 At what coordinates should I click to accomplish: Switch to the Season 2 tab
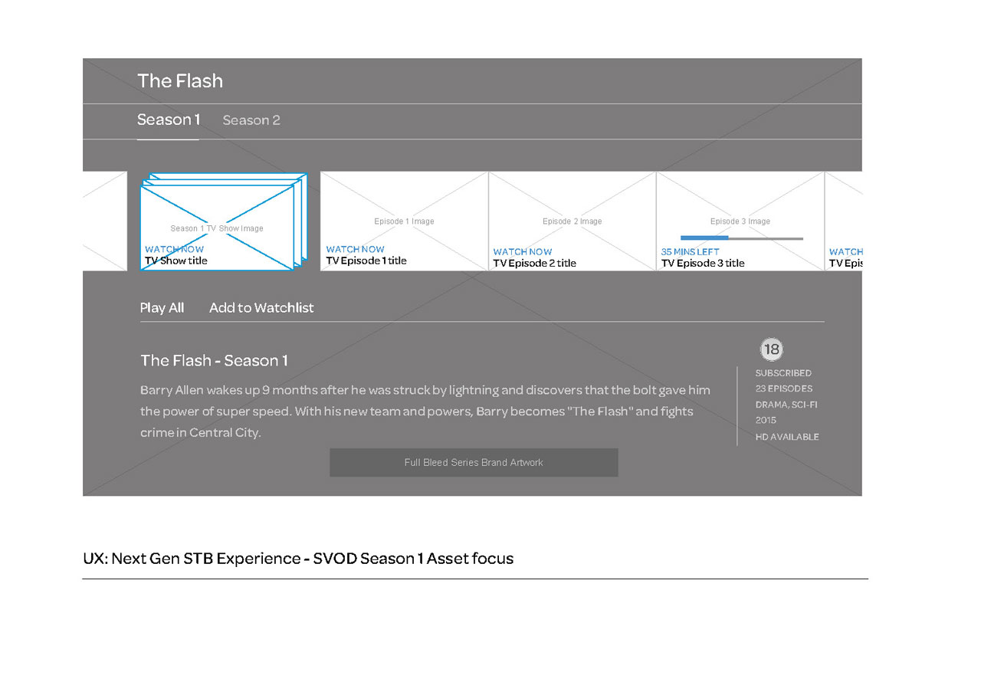251,120
